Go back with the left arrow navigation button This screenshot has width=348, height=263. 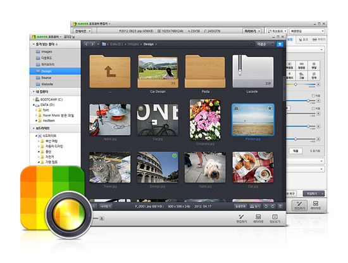point(87,44)
